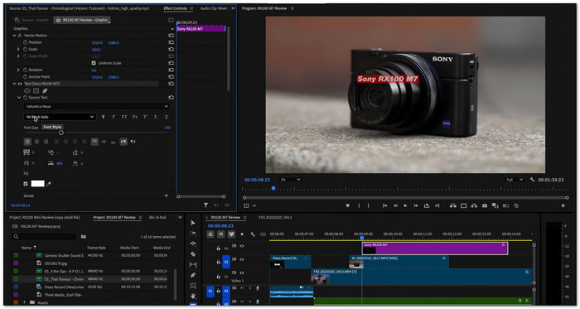Open Program monitor settings wrench
The image size is (580, 309).
pyautogui.click(x=532, y=180)
